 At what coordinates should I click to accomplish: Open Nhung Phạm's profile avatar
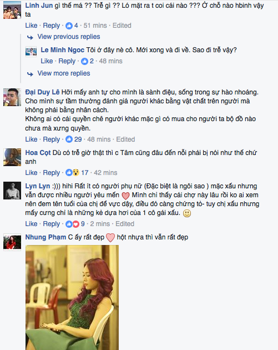[12, 242]
